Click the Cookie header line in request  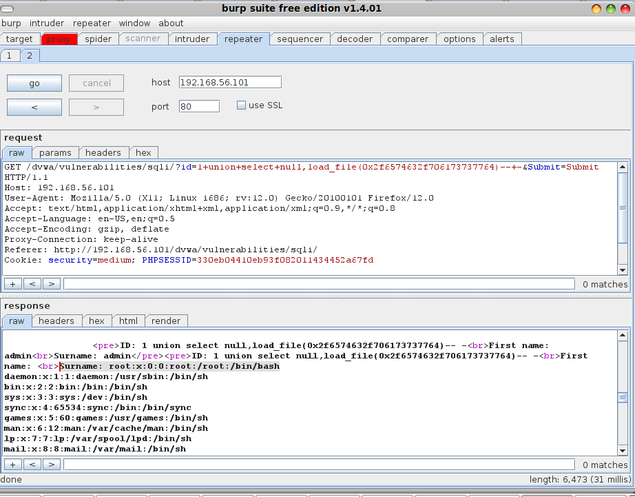click(189, 260)
